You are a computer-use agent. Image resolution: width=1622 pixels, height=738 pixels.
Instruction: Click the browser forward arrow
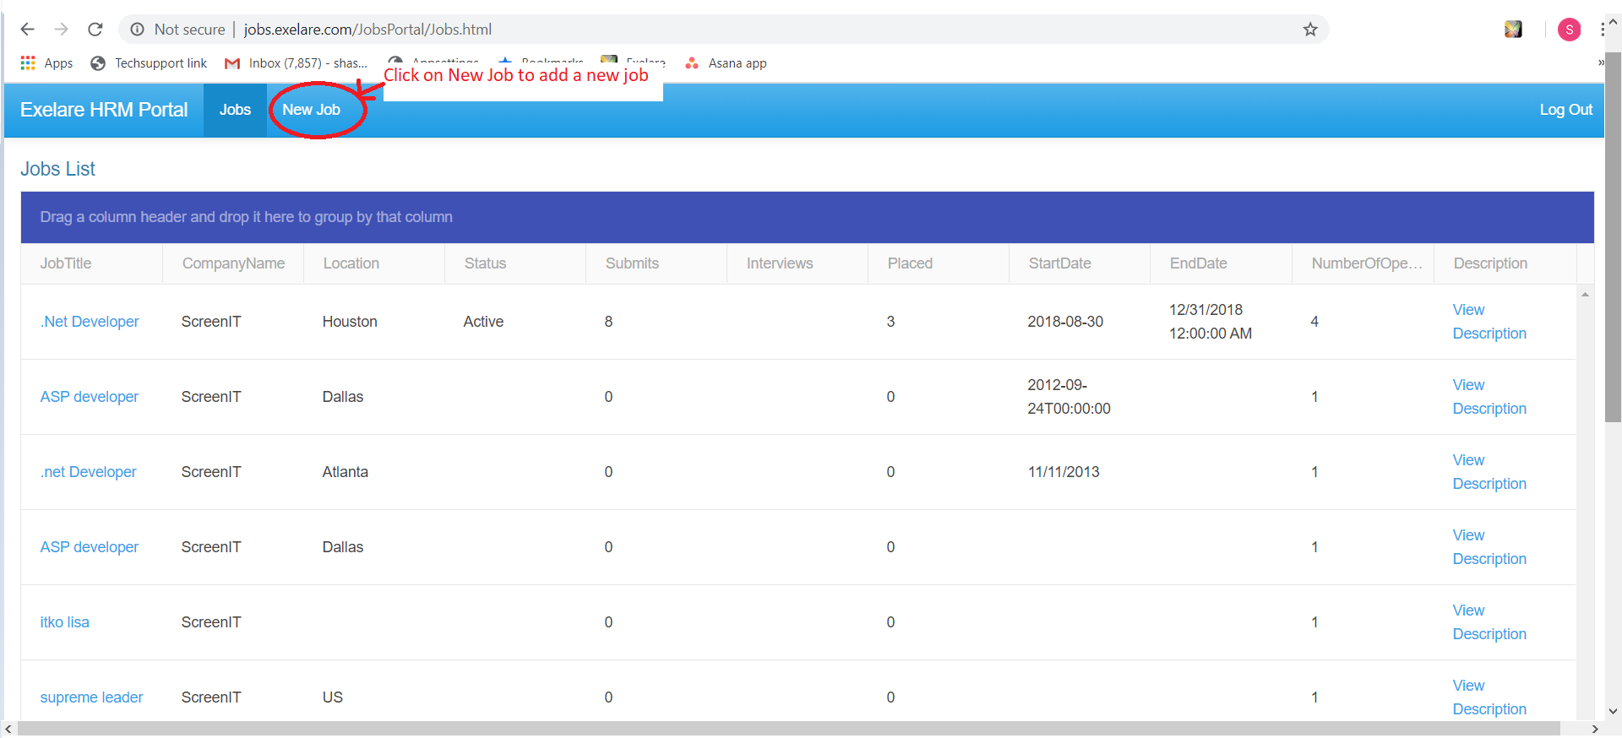[x=61, y=30]
